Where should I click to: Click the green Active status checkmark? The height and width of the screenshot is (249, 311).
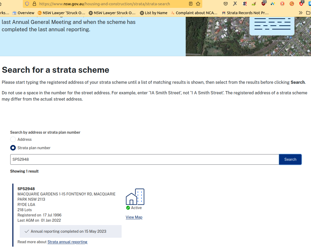pyautogui.click(x=128, y=208)
